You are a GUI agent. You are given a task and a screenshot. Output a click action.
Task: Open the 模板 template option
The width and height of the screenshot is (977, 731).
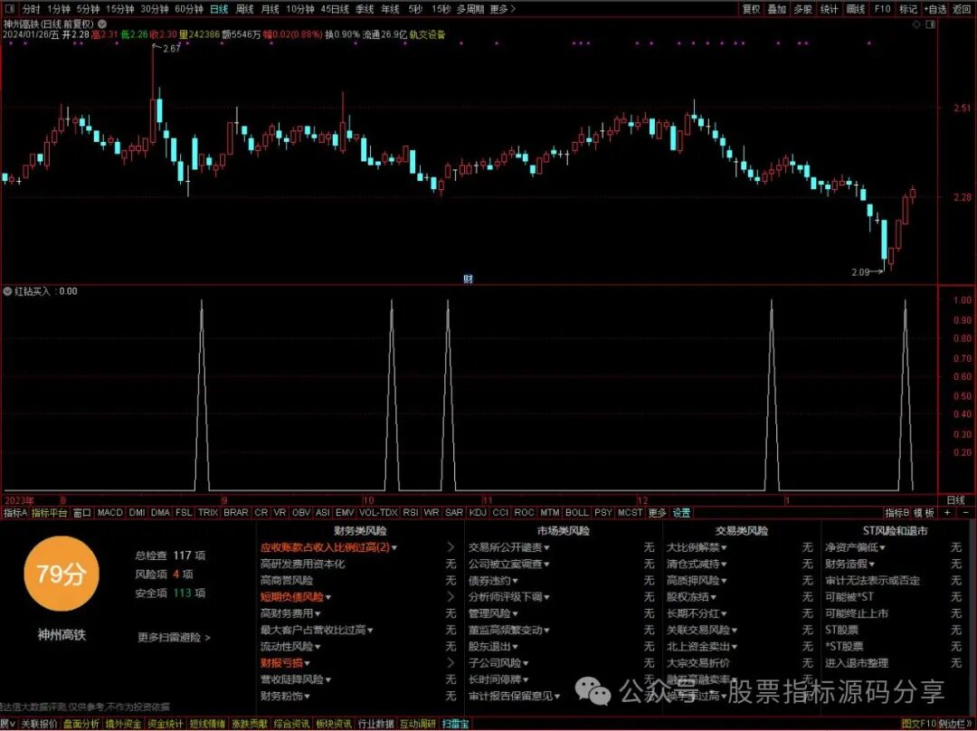[924, 512]
